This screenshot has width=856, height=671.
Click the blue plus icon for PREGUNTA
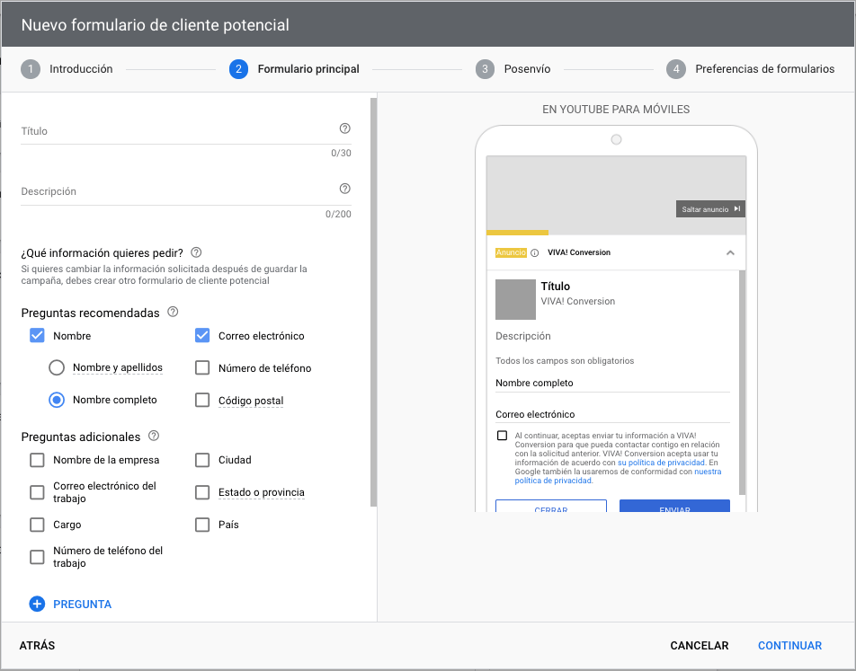coord(37,604)
